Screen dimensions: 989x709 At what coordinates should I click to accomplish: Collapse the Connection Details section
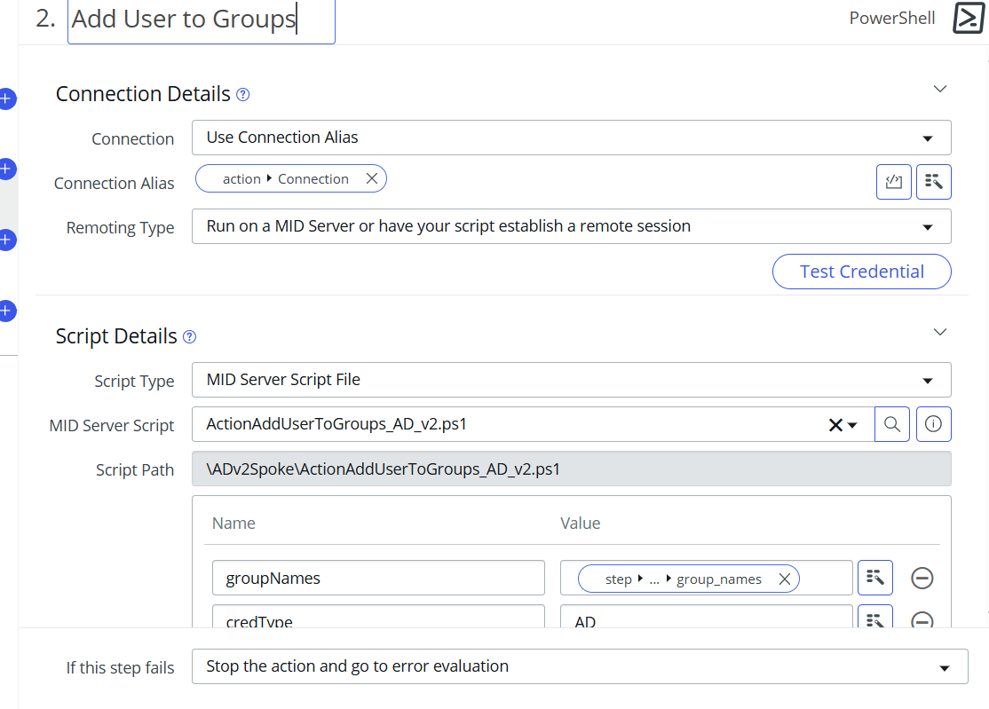(x=940, y=89)
